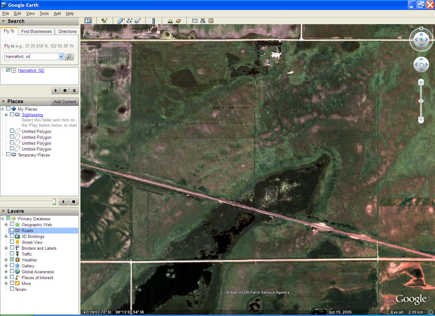Play the search results tour
This screenshot has width=435, height=316.
tap(56, 90)
